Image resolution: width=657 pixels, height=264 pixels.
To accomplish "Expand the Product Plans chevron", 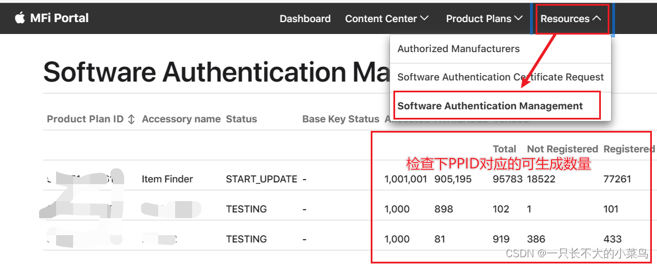I will (x=518, y=19).
